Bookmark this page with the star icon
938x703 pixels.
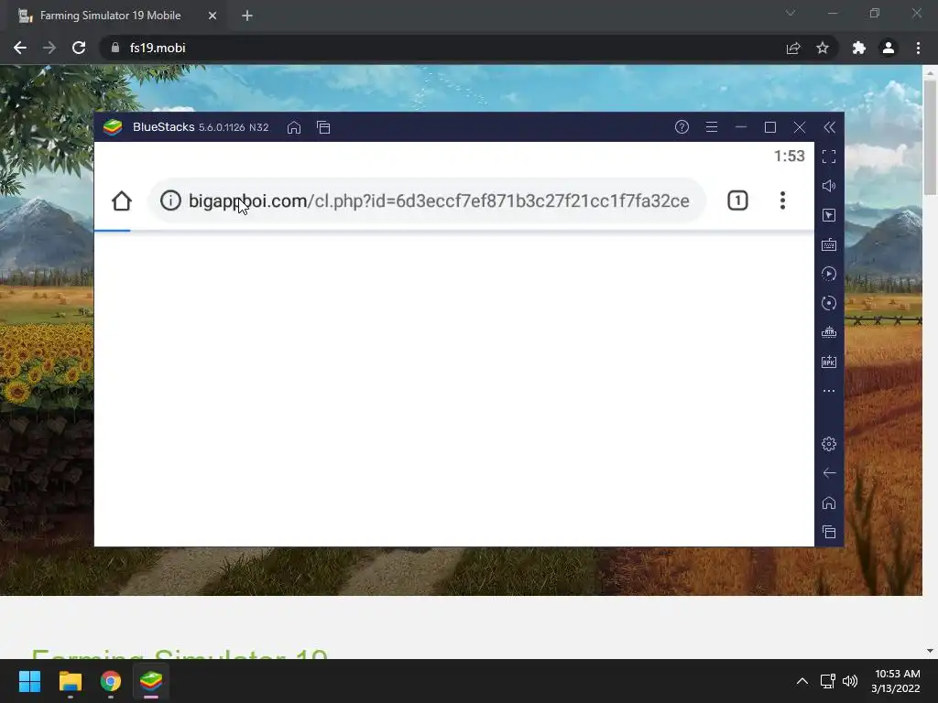pyautogui.click(x=823, y=48)
